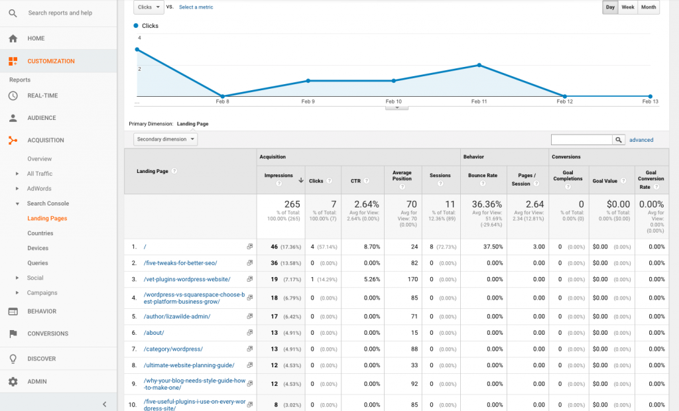Click the Real-Time clock icon
679x411 pixels.
[x=13, y=95]
